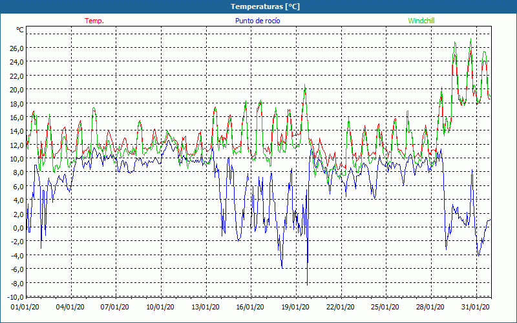Image resolution: width=517 pixels, height=323 pixels.
Task: Click the 28/01/20 date label
Action: 430,307
